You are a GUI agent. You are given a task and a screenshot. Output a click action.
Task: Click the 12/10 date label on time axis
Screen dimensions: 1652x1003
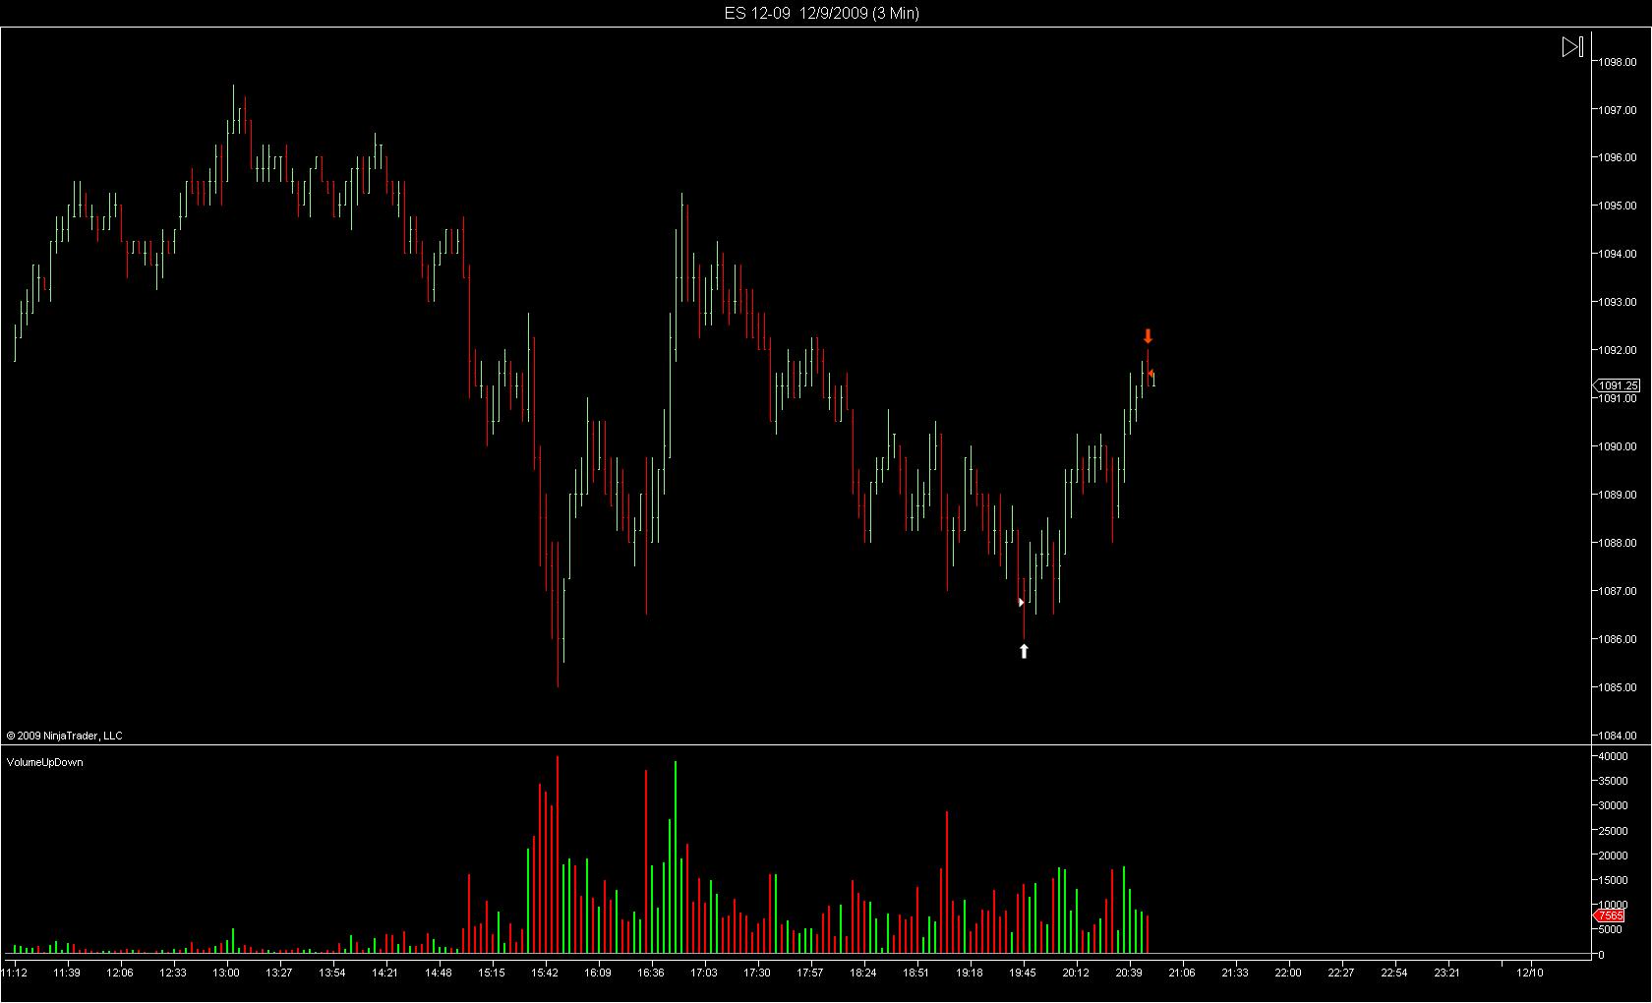point(1530,973)
